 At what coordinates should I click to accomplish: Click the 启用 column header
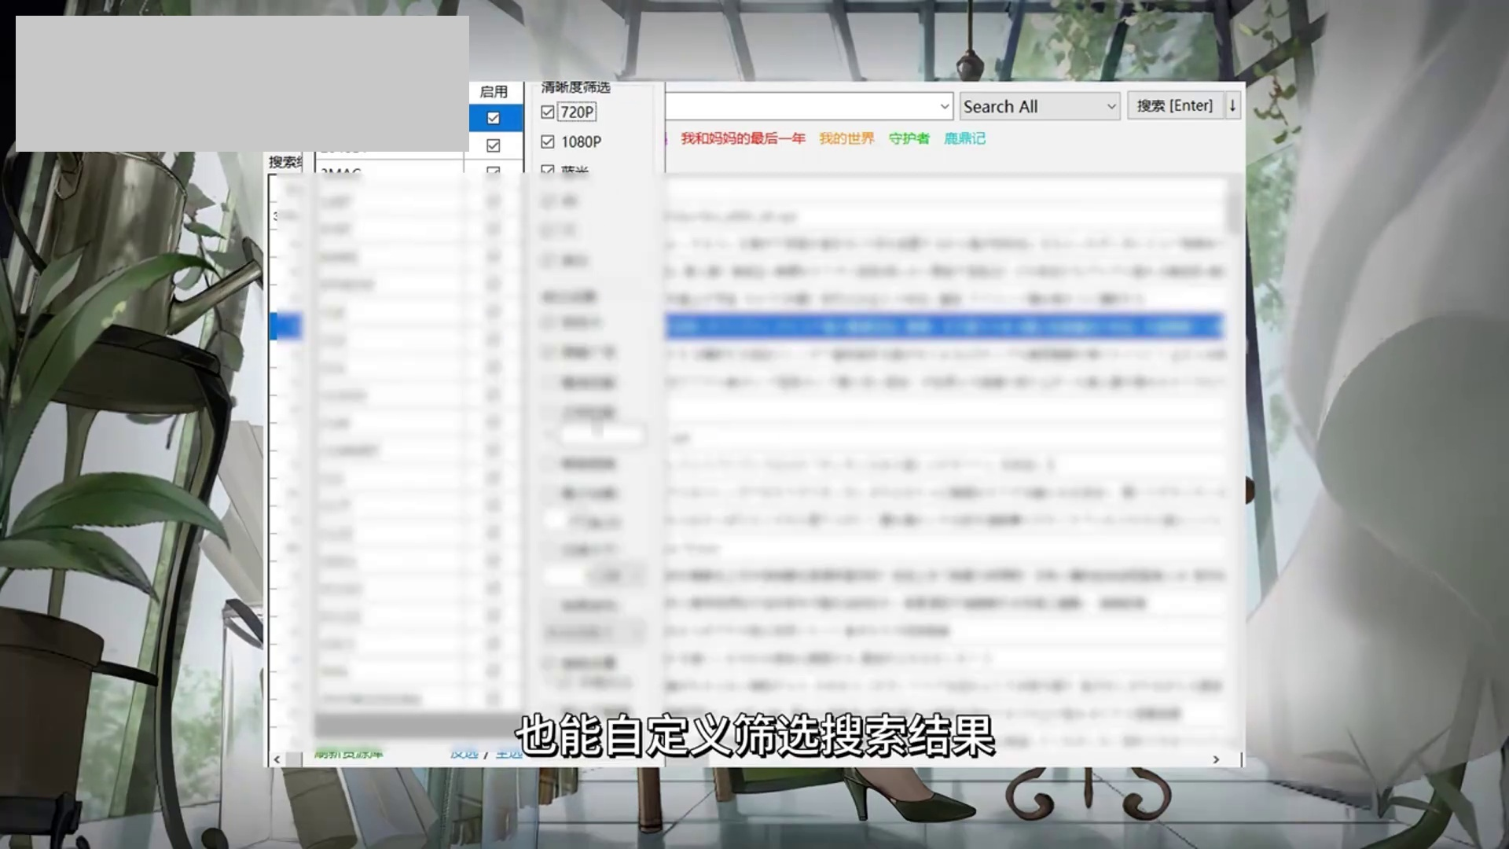[494, 92]
